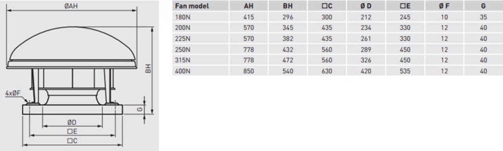Select the ØD dimension label on drawing
This screenshot has width=503, height=151.
click(72, 122)
